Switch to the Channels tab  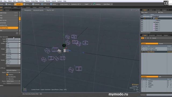point(159,35)
